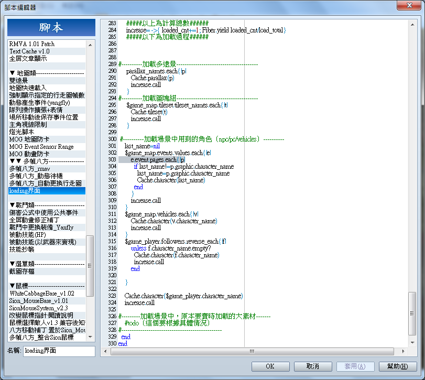This screenshot has height=380, width=425.
Task: Click the 名稱 script name input field
Action: 59,351
